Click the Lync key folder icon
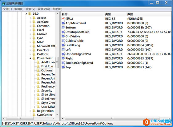The width and height of the screenshot is (173, 127). coord(34,38)
